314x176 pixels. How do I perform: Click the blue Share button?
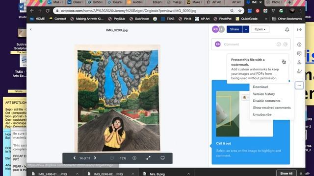tap(235, 29)
